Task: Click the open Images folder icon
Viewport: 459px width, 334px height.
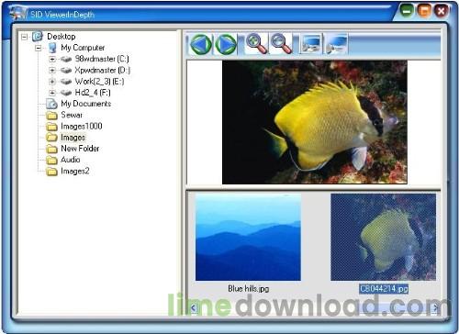Action: coord(51,138)
